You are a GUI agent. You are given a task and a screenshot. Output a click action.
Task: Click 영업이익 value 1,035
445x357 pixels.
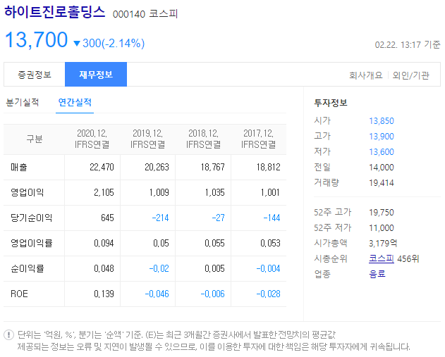click(214, 192)
